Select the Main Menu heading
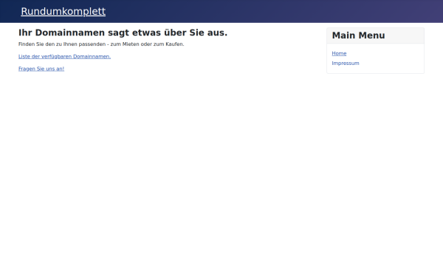The height and width of the screenshot is (277, 443). pyautogui.click(x=358, y=35)
